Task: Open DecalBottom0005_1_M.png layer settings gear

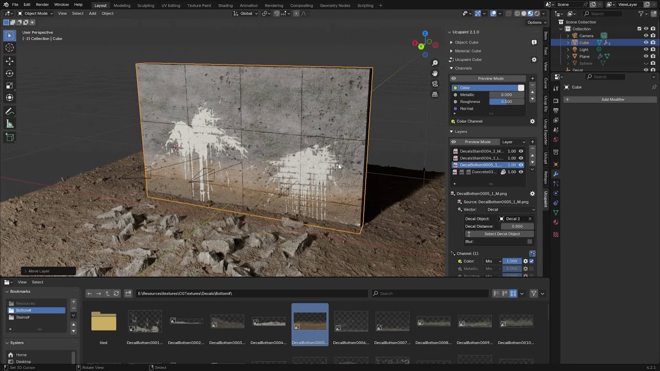Action: point(533,194)
